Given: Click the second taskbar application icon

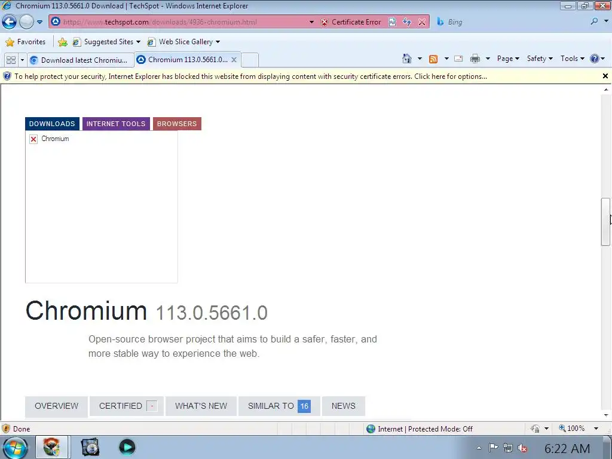Looking at the screenshot, I should point(90,447).
